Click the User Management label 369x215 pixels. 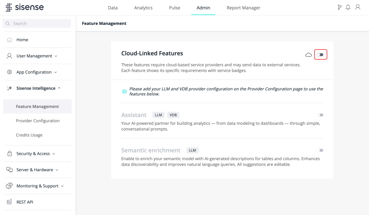[34, 56]
